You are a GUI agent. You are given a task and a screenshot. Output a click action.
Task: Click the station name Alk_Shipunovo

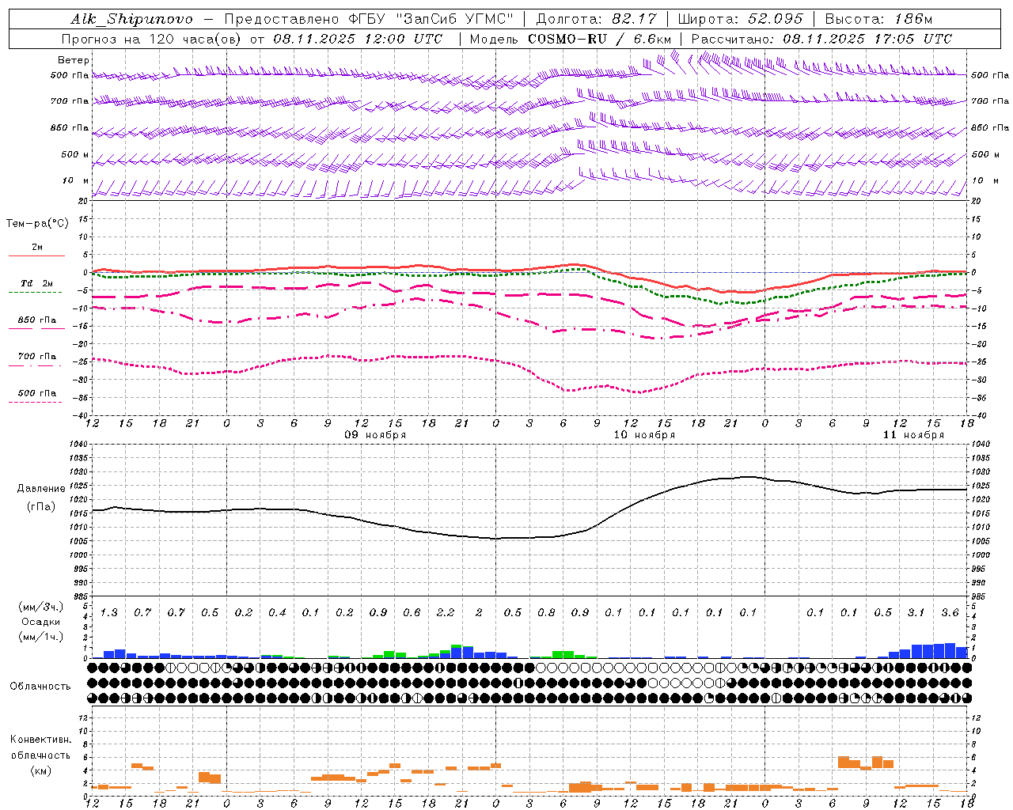click(131, 19)
